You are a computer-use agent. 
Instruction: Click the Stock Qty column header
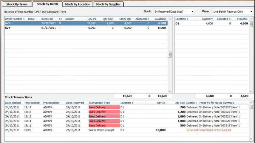click(x=125, y=19)
